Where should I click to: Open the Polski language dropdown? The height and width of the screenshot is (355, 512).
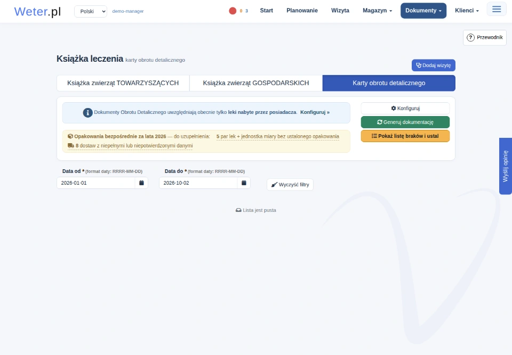point(91,11)
